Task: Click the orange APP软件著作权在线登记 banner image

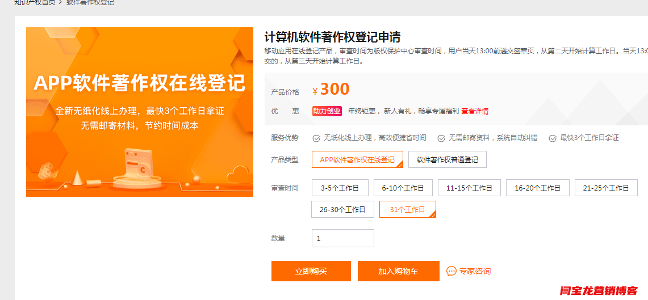Action: point(140,112)
